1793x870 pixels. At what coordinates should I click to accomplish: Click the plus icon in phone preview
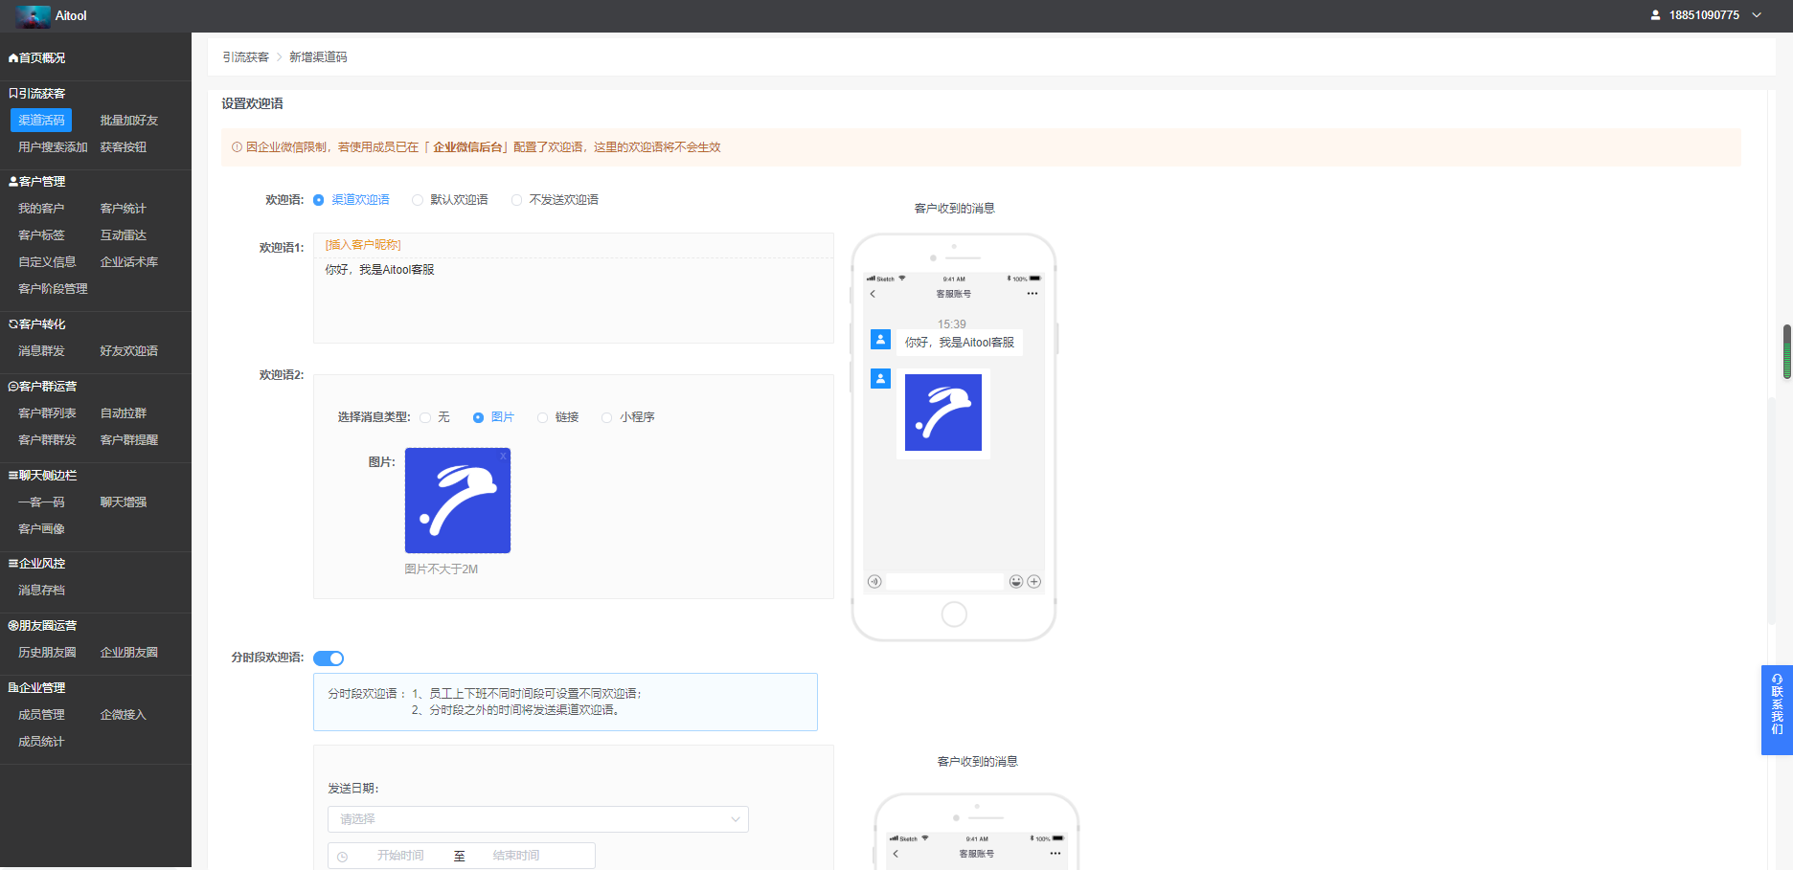(x=1034, y=582)
